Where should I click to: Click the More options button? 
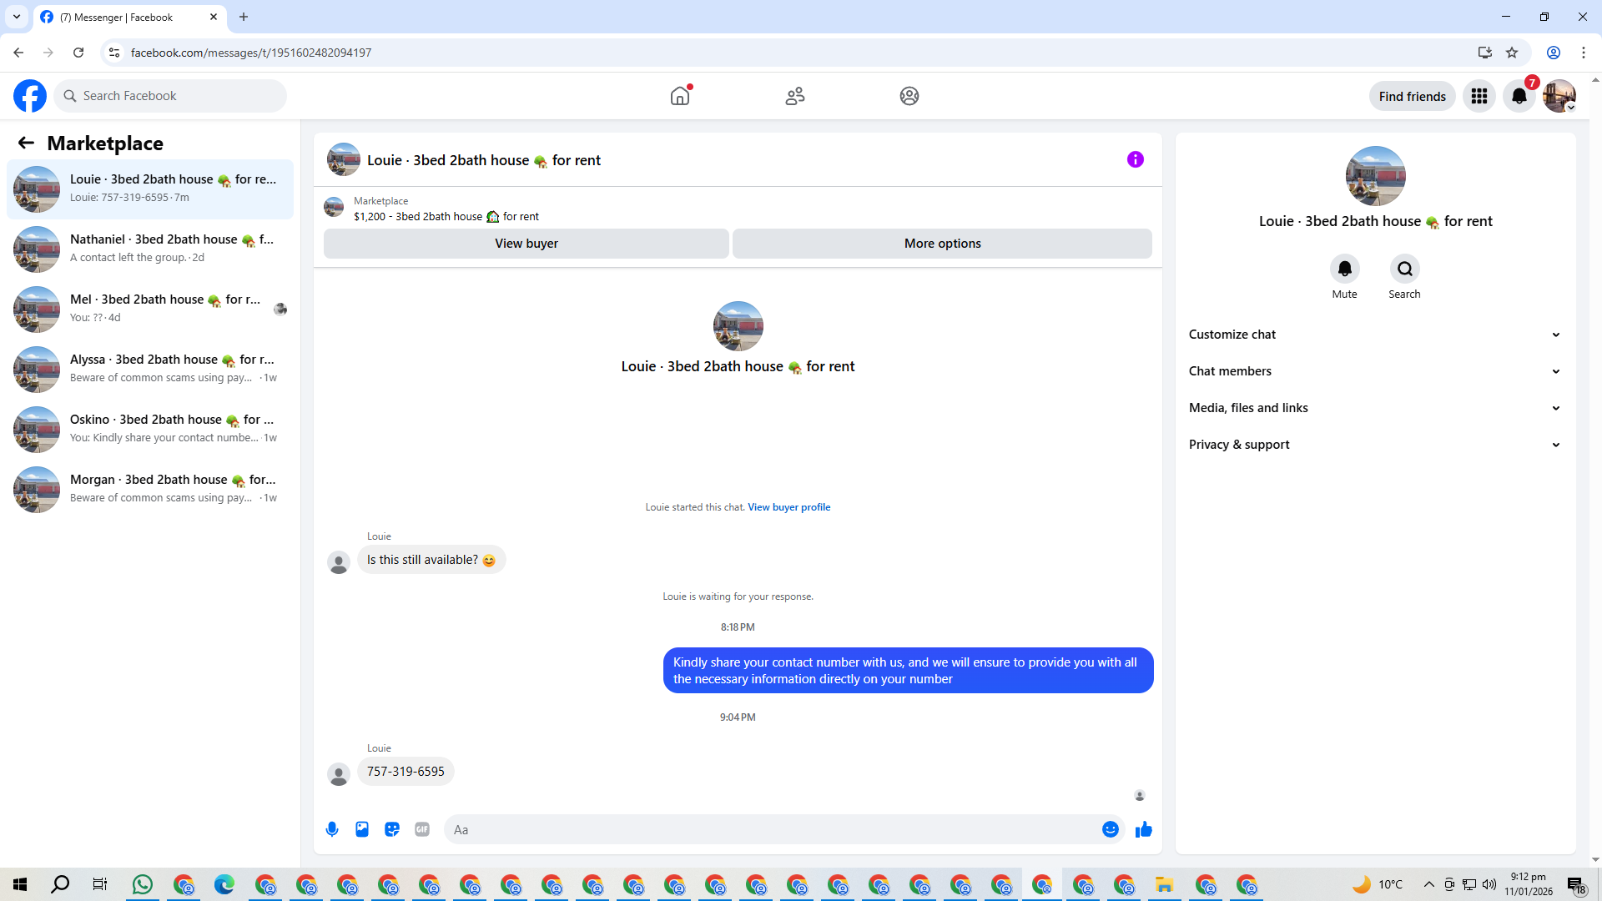click(x=943, y=244)
